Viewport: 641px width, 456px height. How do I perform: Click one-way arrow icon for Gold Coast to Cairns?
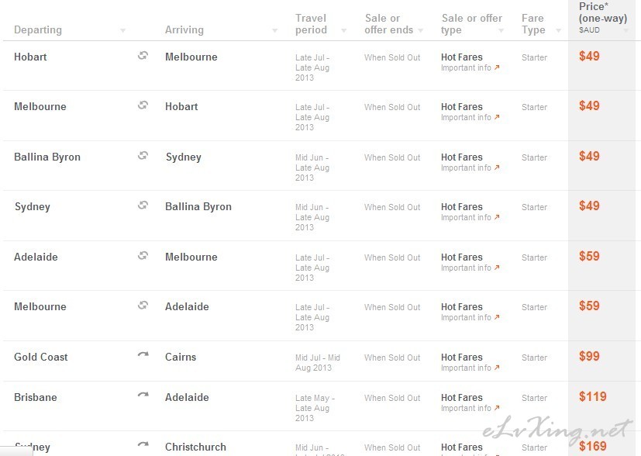[143, 354]
